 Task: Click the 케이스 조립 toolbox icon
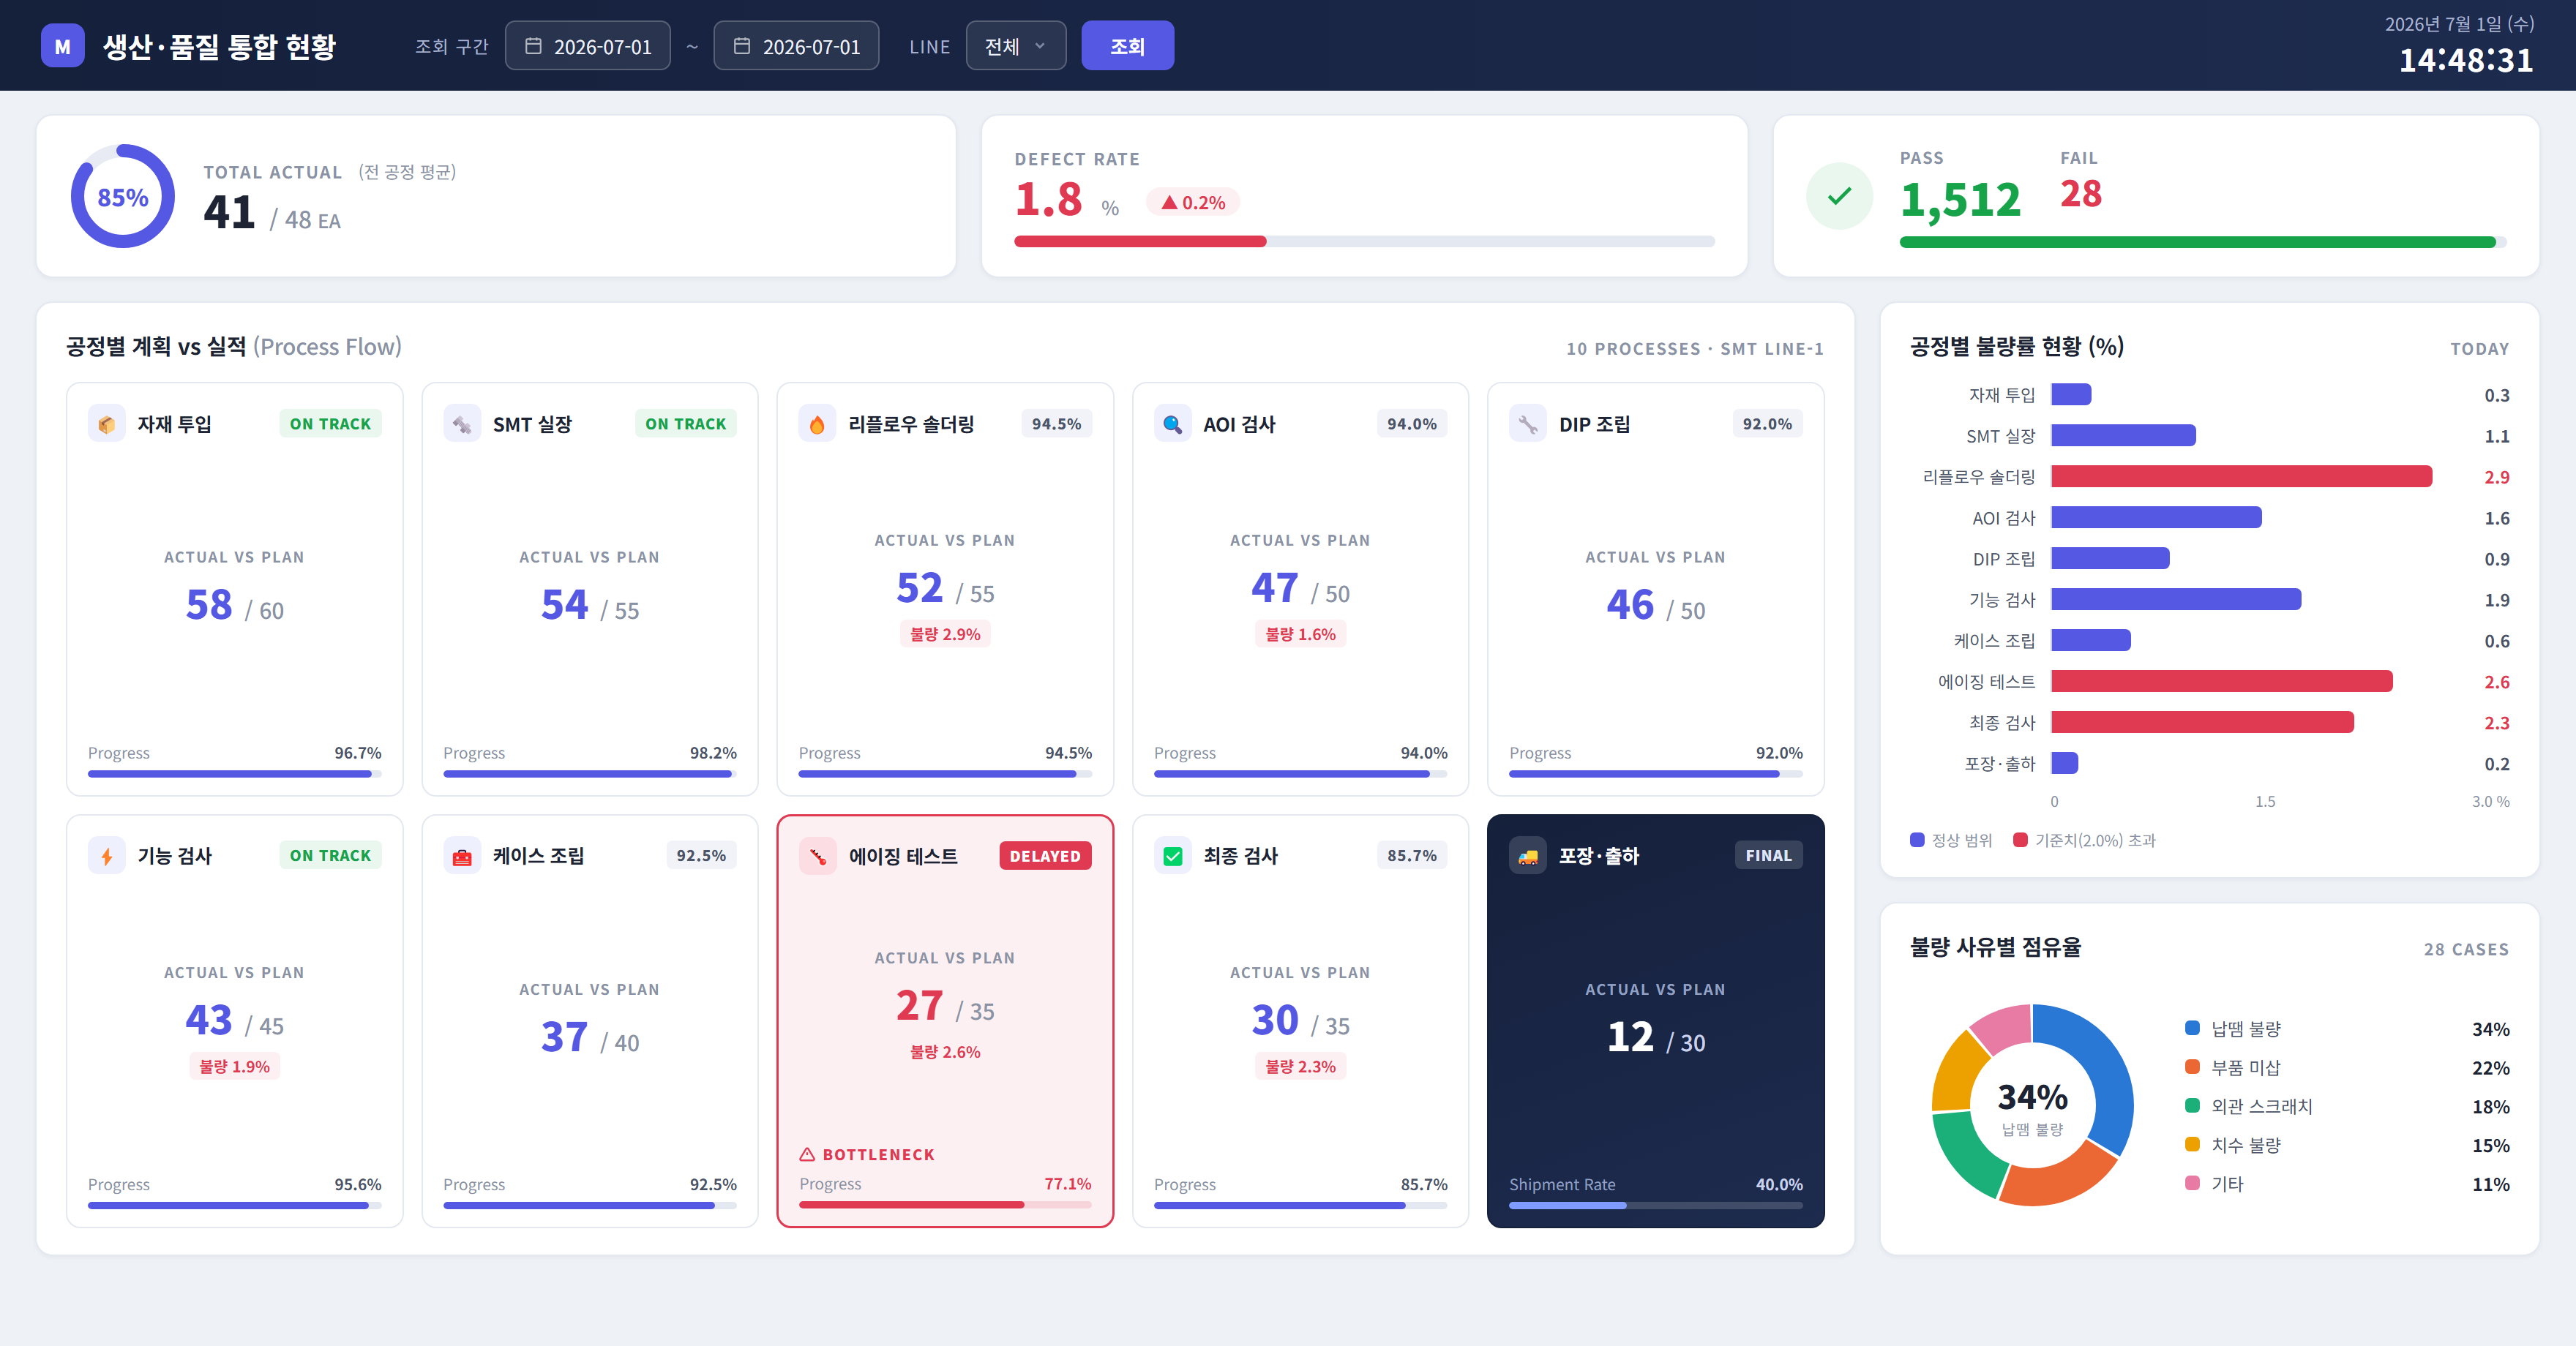click(462, 855)
